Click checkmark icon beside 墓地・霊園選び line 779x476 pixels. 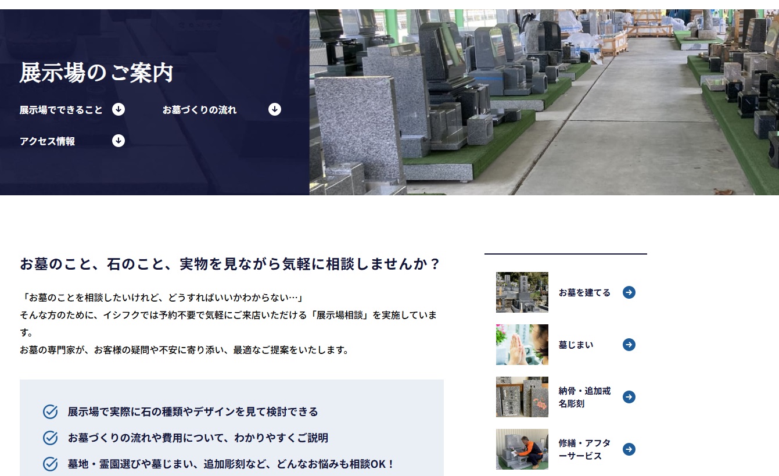point(51,464)
